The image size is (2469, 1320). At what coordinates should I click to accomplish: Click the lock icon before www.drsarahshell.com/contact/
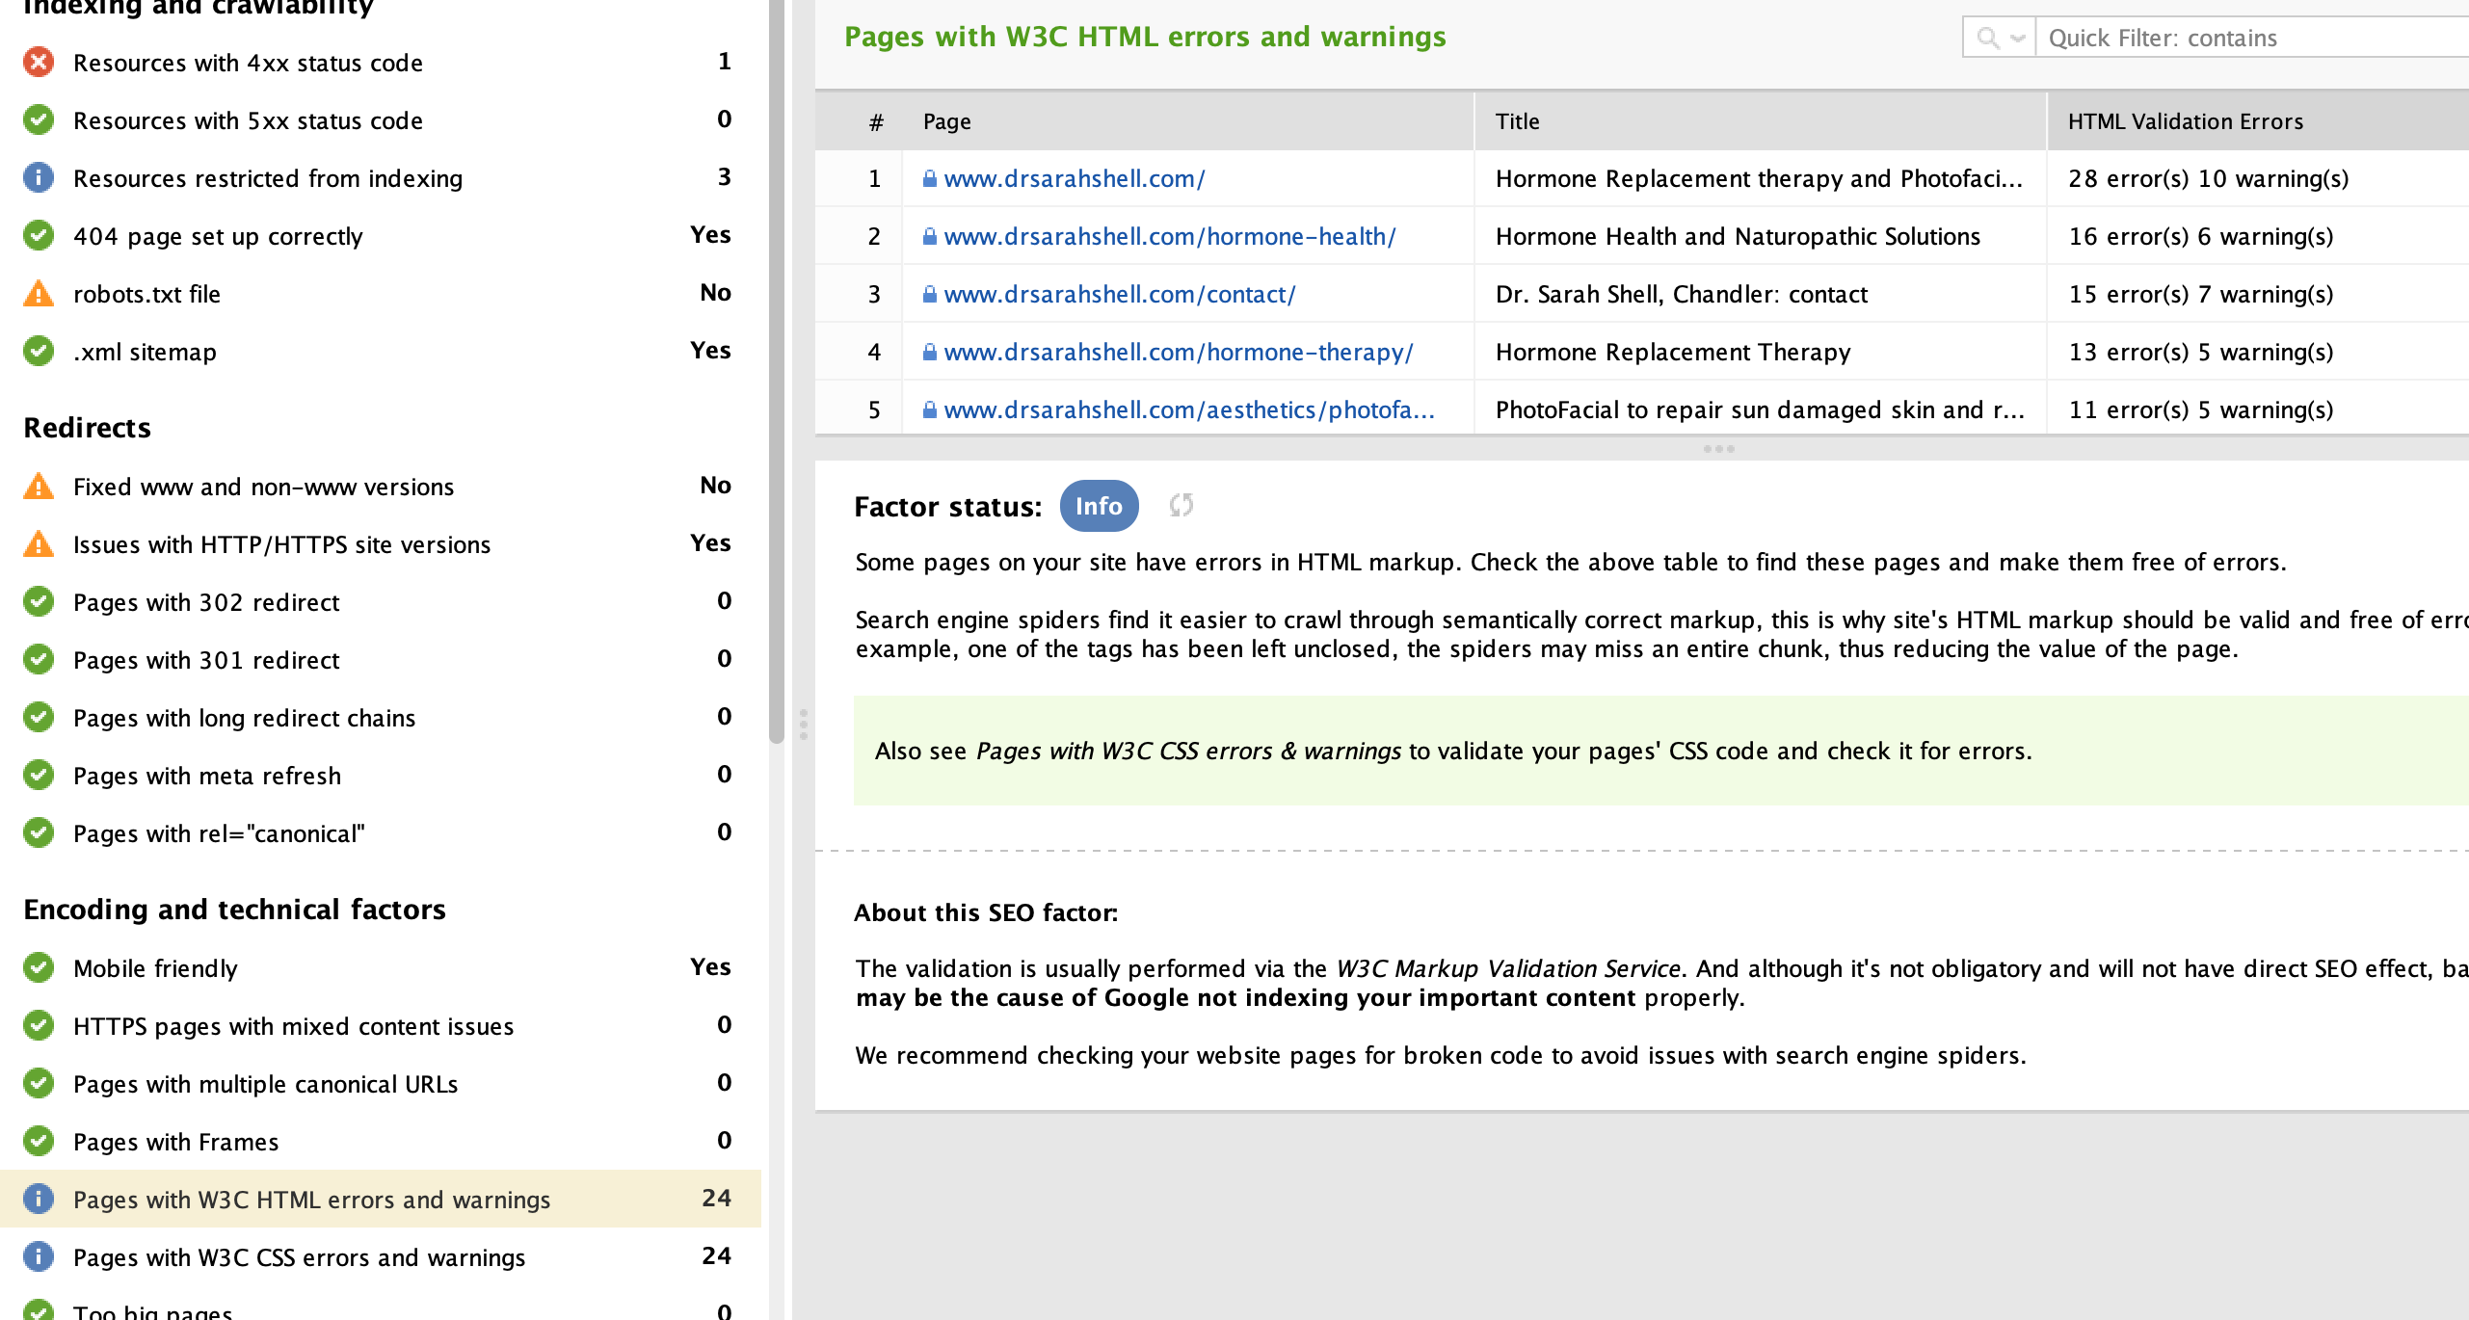(x=930, y=294)
